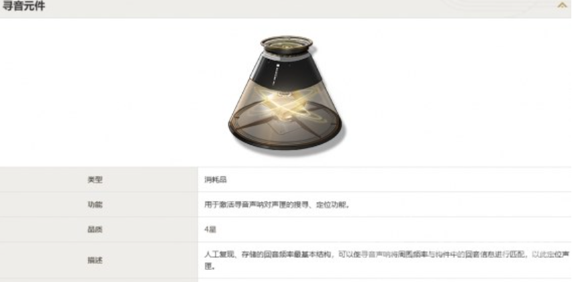This screenshot has width=574, height=282.
Task: Click the final 匣。 description line
Action: [x=209, y=267]
